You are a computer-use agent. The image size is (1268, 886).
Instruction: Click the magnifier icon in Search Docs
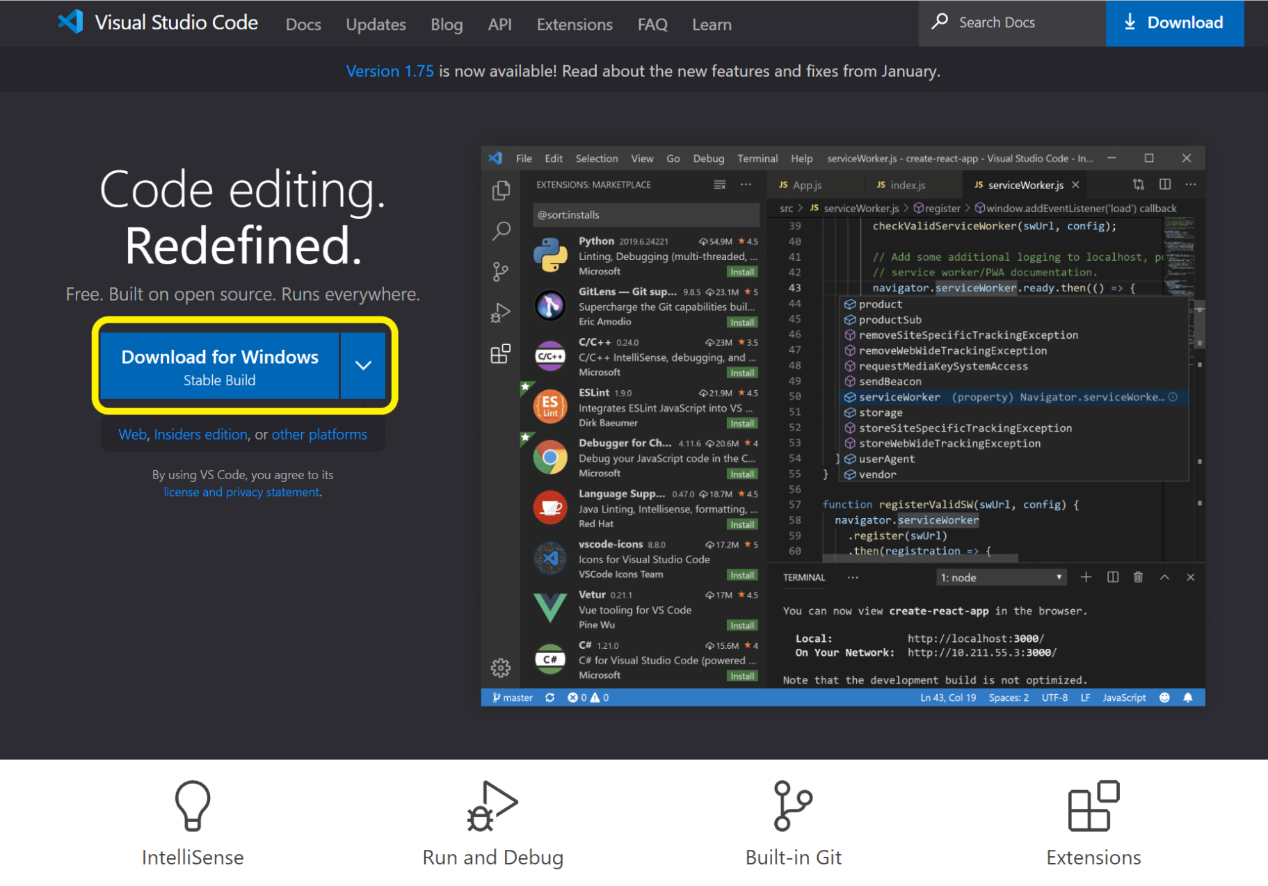pyautogui.click(x=940, y=22)
